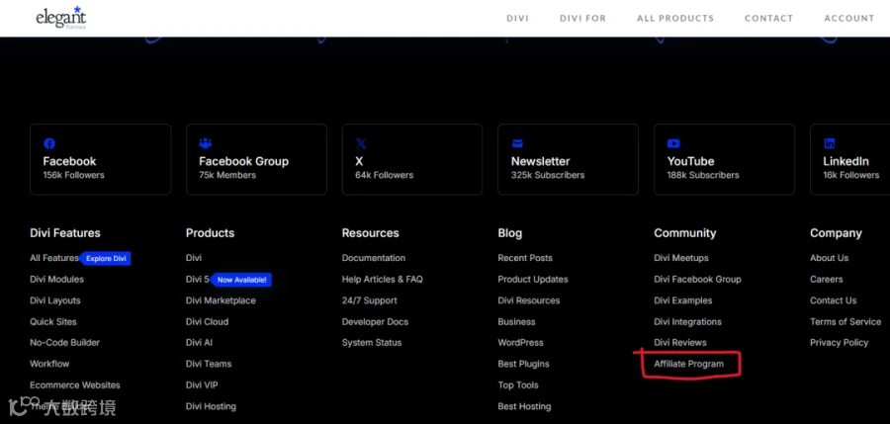Open the WordPress blog category
Screen dimensions: 890x424
coord(520,342)
